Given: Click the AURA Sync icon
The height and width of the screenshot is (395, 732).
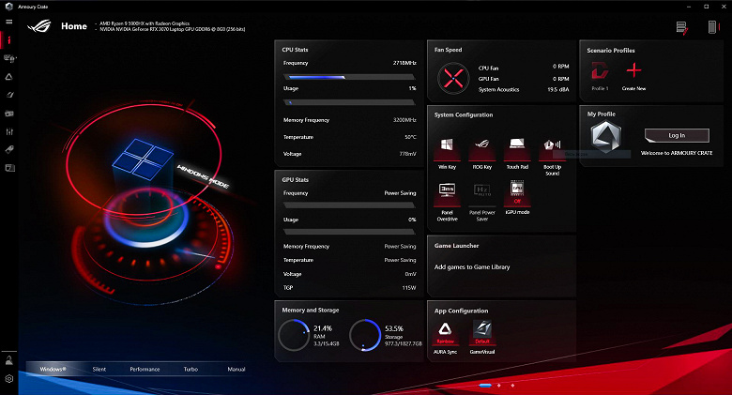Looking at the screenshot, I should (445, 329).
